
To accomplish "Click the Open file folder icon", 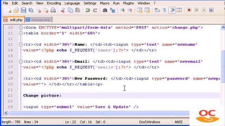I will 16,10.
